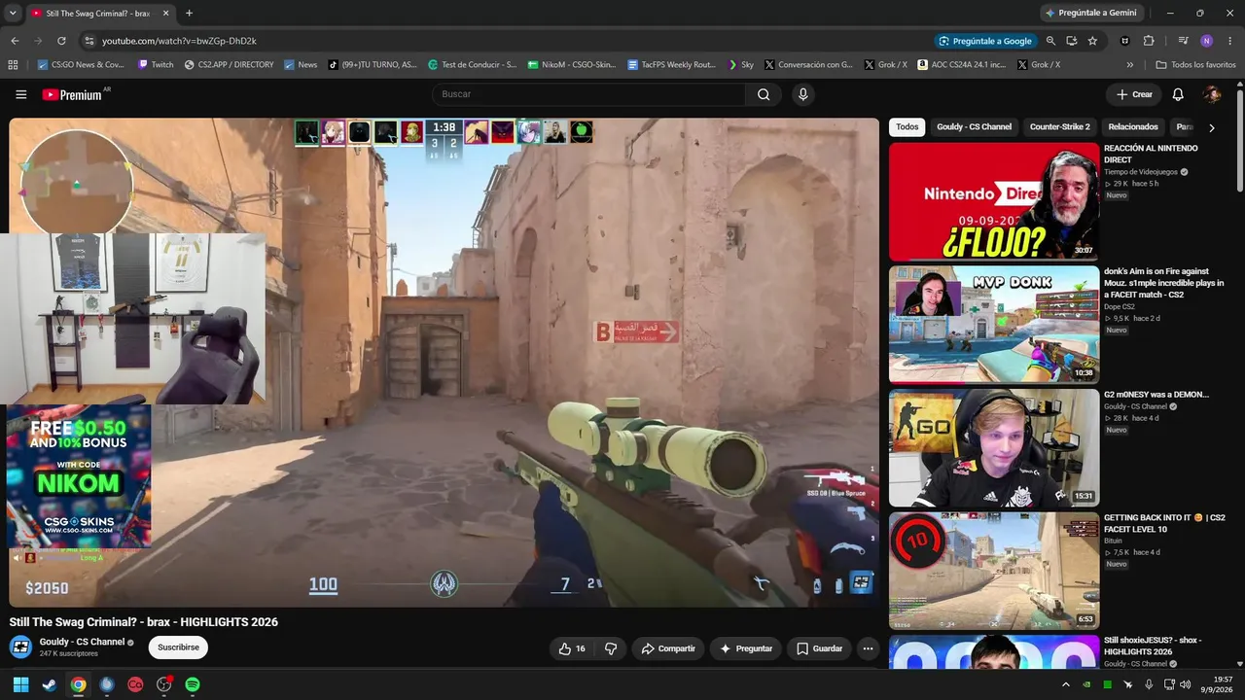
Task: Open MVP Donk video thumbnail
Action: [x=994, y=324]
